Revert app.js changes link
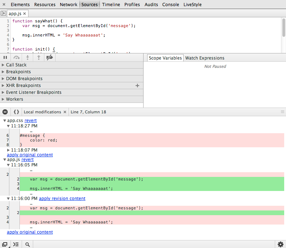Screen dimensions: 286x248 point(27,160)
